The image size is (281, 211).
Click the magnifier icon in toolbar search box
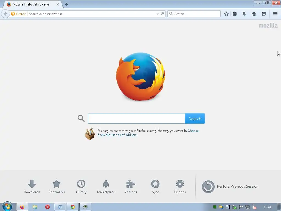click(171, 14)
